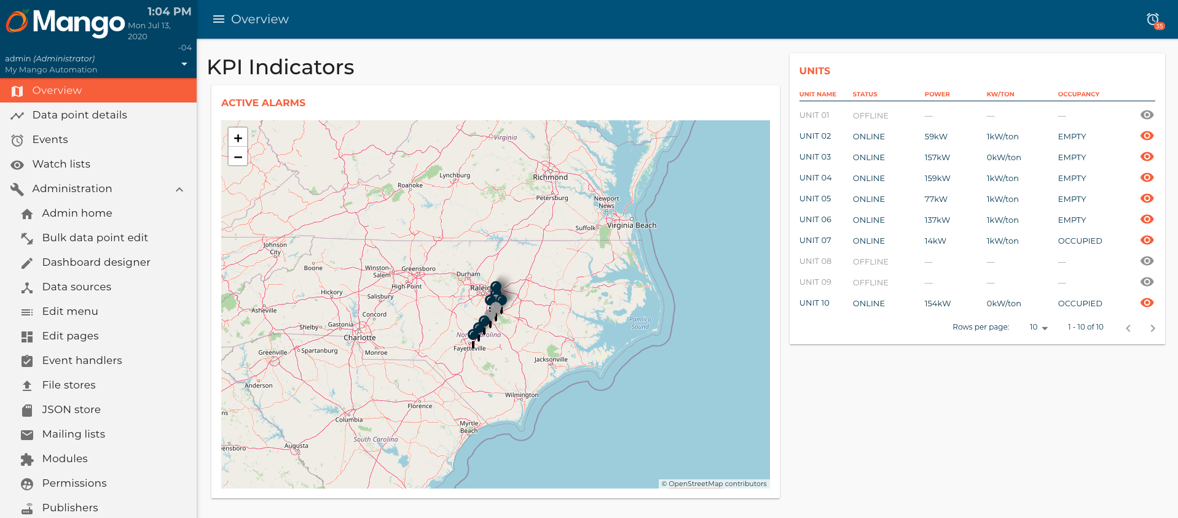
Task: Sort table by KW/TON column
Action: 1000,95
